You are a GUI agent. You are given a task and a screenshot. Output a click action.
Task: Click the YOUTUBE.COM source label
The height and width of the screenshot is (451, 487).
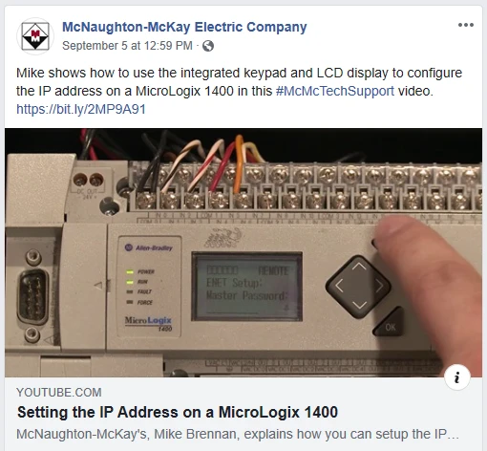tap(59, 393)
